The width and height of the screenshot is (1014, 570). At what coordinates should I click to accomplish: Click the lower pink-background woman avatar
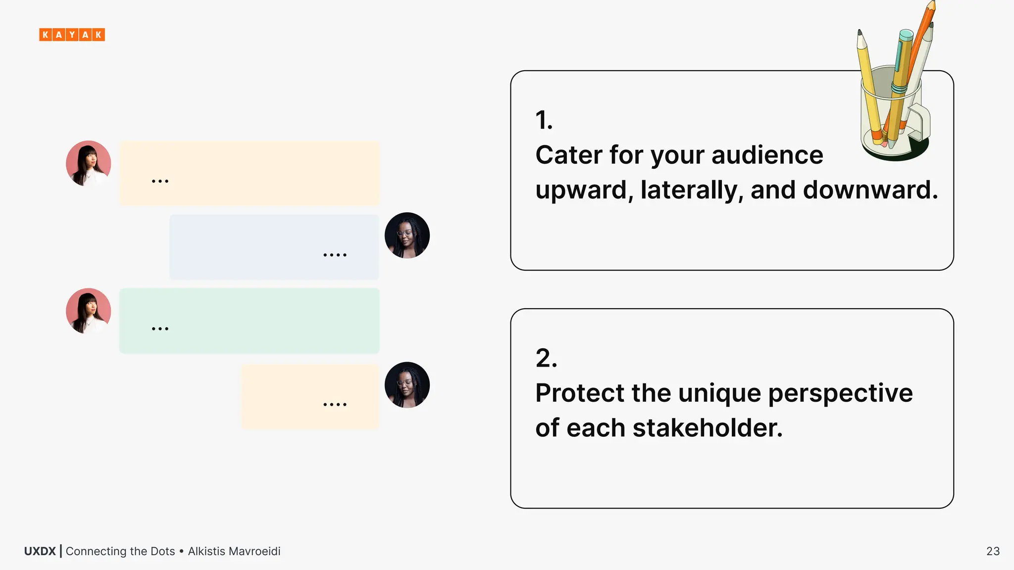point(88,311)
